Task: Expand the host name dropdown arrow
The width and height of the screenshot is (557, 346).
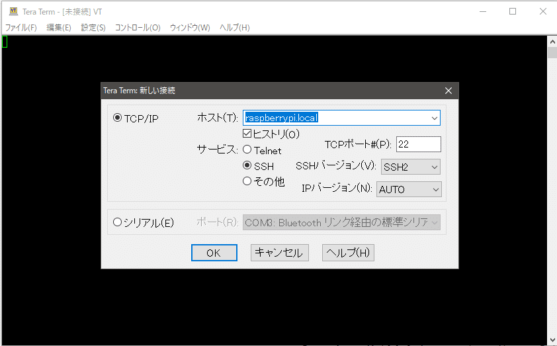Action: [x=434, y=118]
